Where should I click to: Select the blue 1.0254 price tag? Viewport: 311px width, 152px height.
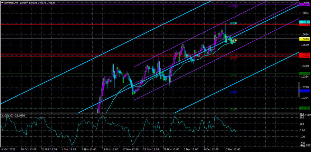coord(304,91)
